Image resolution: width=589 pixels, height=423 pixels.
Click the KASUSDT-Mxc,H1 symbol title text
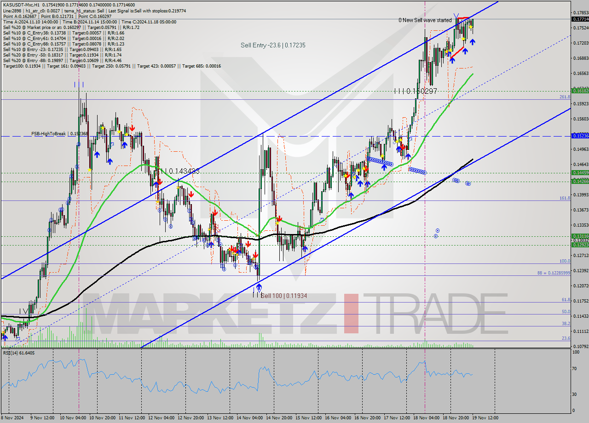click(x=21, y=4)
